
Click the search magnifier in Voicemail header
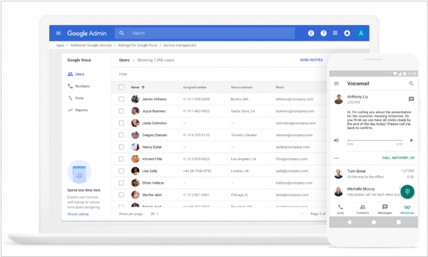411,83
